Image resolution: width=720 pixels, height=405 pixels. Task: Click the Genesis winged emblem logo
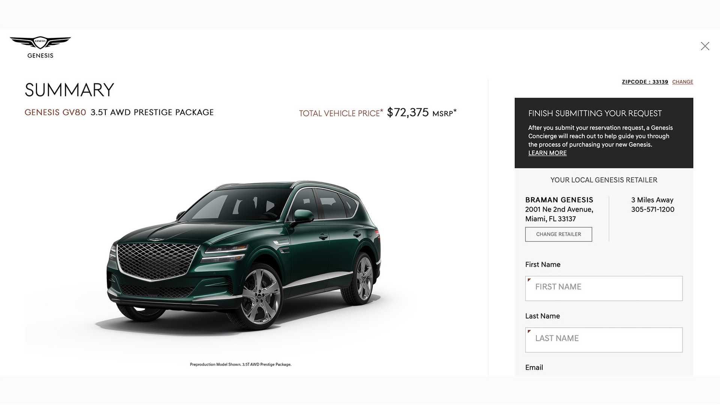pos(40,42)
